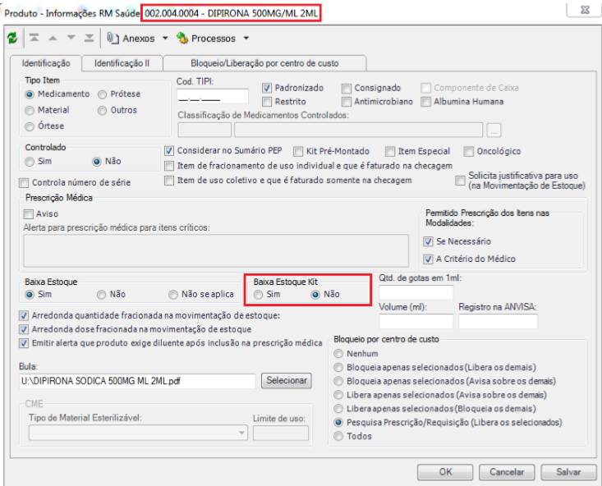The image size is (602, 486).
Task: Go to previous record arrow
Action: [x=53, y=38]
